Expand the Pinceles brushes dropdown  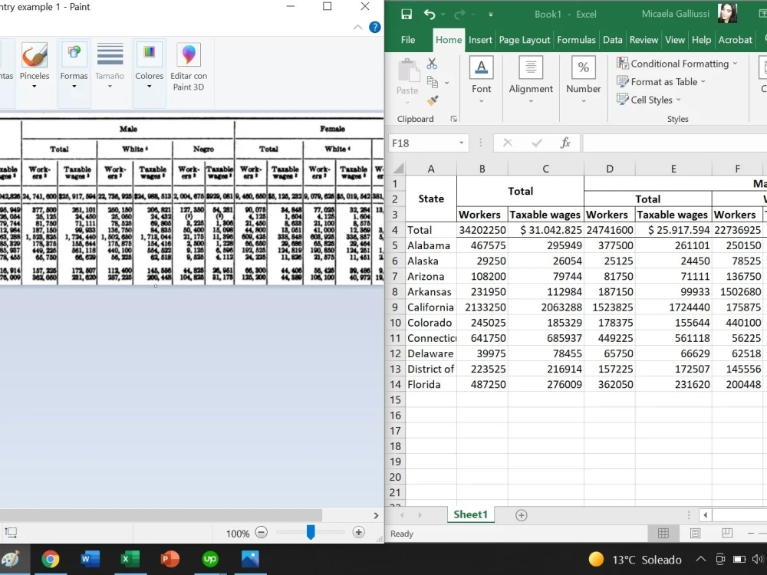coord(35,87)
